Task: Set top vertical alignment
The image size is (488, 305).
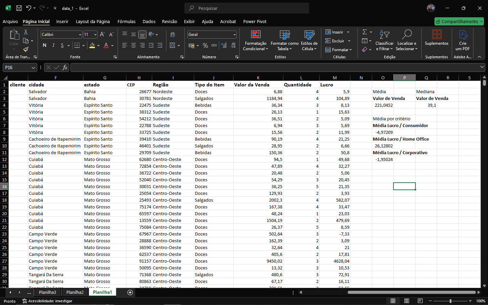Action: click(x=125, y=34)
